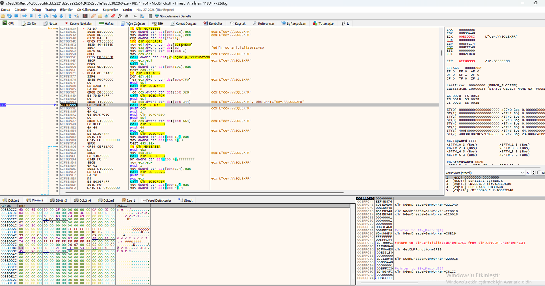Click Güncellemeleri Denetle to check for updates
The height and width of the screenshot is (286, 545).
(173, 16)
